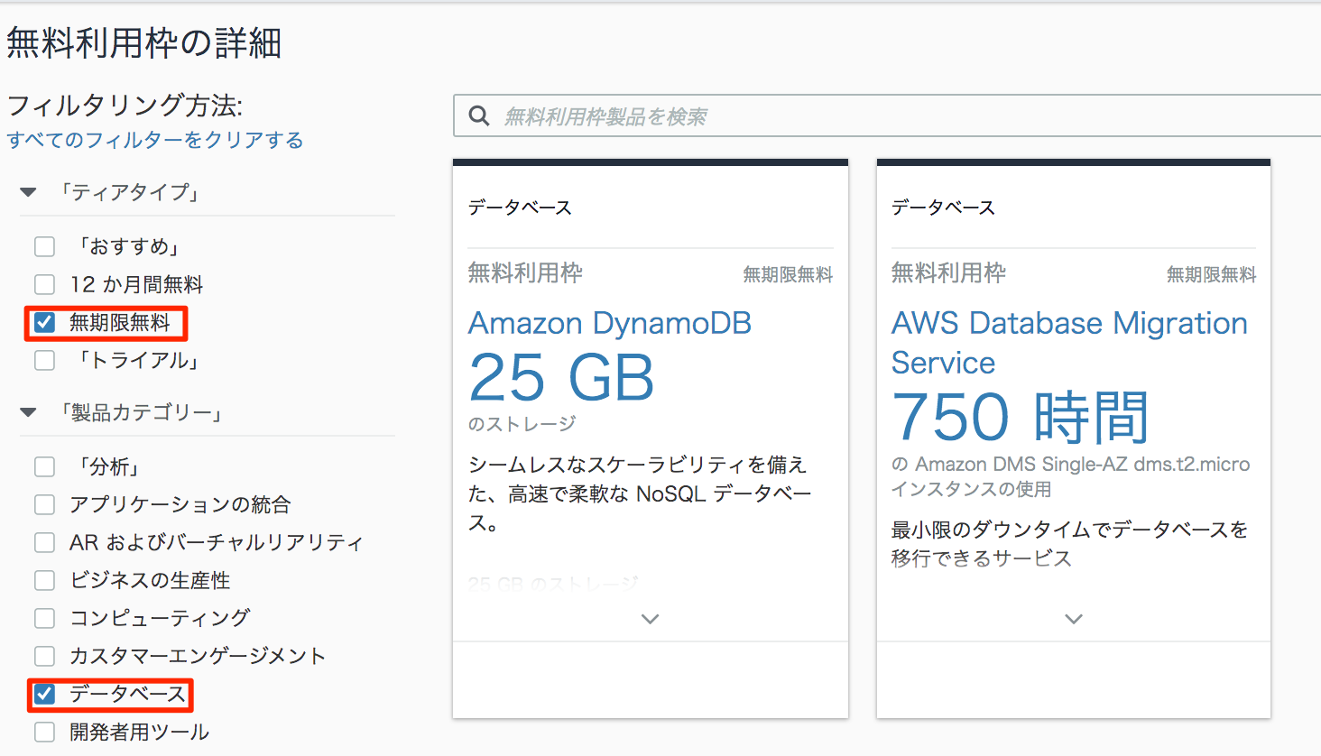Screen dimensions: 1321x756
Task: Enable コンピューティング category filter
Action: click(x=44, y=618)
